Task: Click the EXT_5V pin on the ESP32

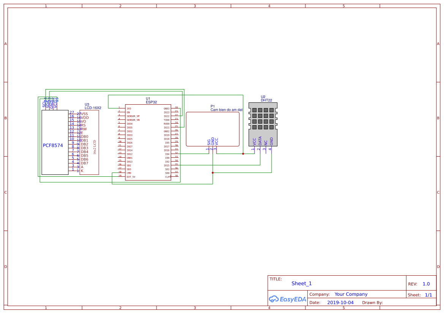Action: pos(131,177)
